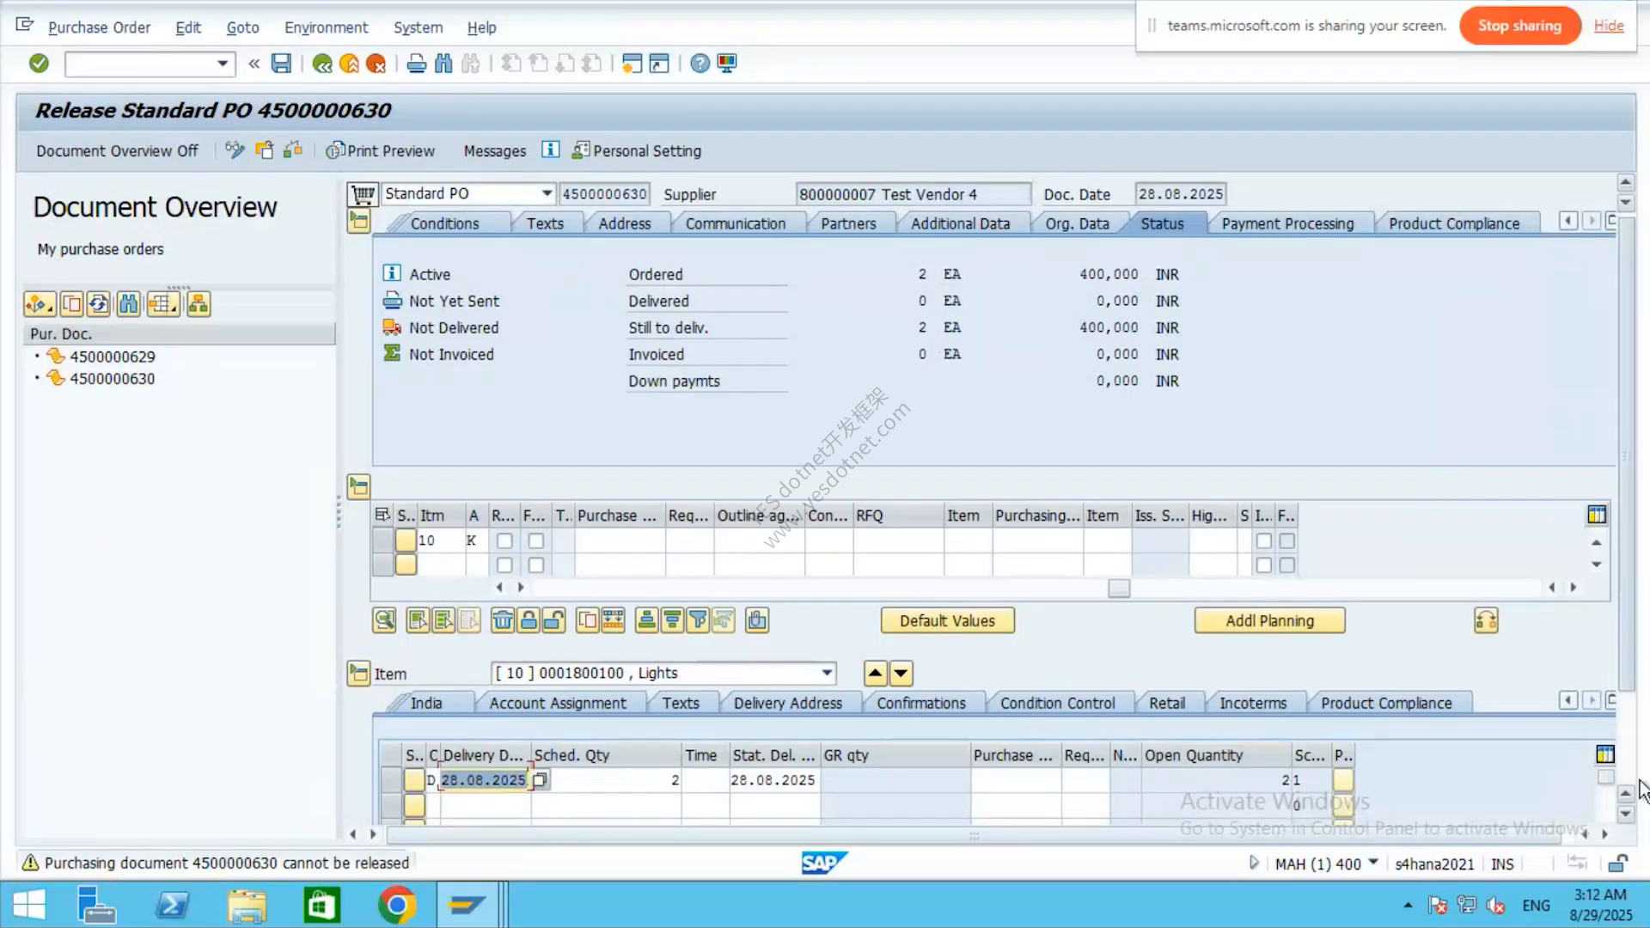
Task: Click the hierarchy icon in Document Overview toolbar
Action: [x=199, y=303]
